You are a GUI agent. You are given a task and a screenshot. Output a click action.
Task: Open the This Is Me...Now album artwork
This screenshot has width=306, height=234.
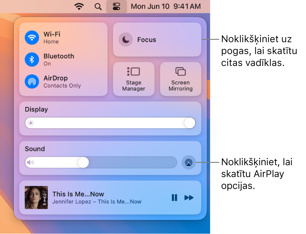point(36,197)
